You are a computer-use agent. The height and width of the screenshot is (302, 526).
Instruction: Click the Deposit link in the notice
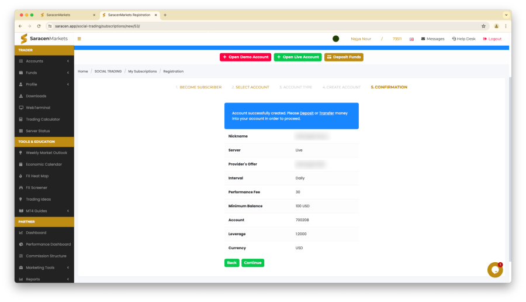tap(306, 113)
